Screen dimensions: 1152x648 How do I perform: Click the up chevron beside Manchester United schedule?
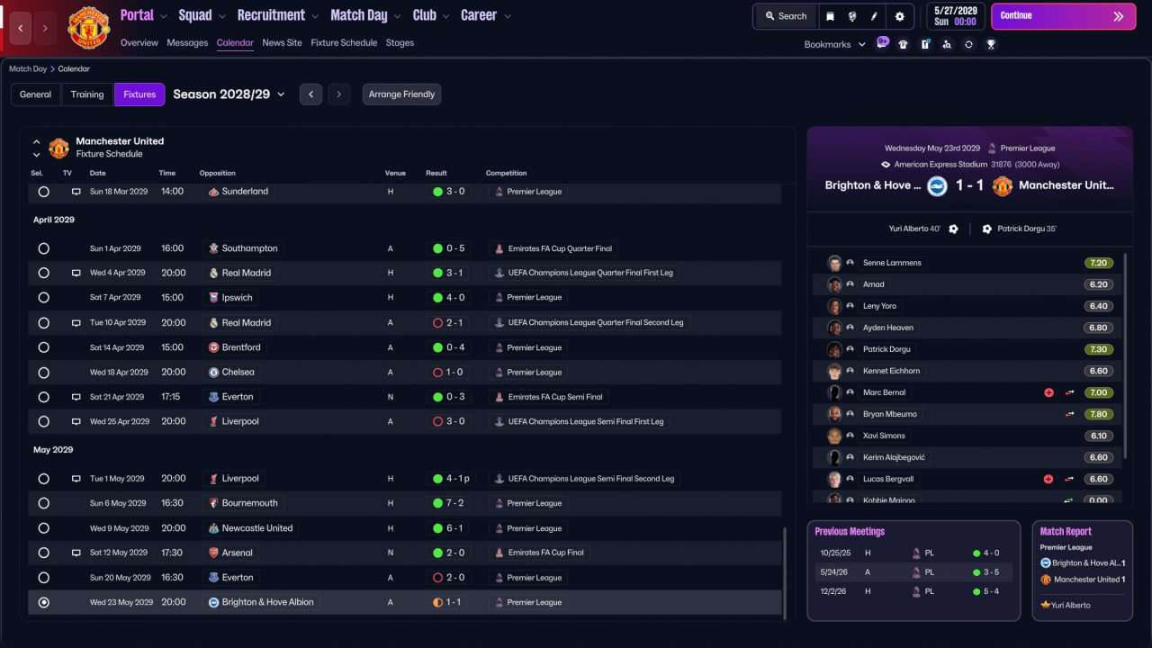[x=37, y=142]
